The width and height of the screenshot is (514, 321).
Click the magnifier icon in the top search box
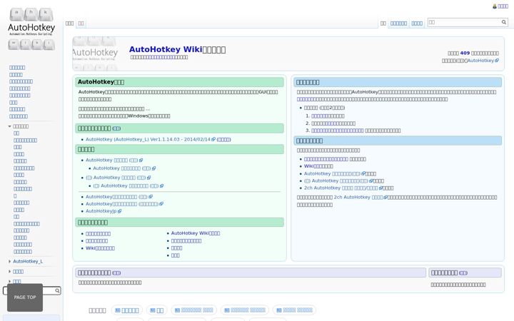[504, 22]
